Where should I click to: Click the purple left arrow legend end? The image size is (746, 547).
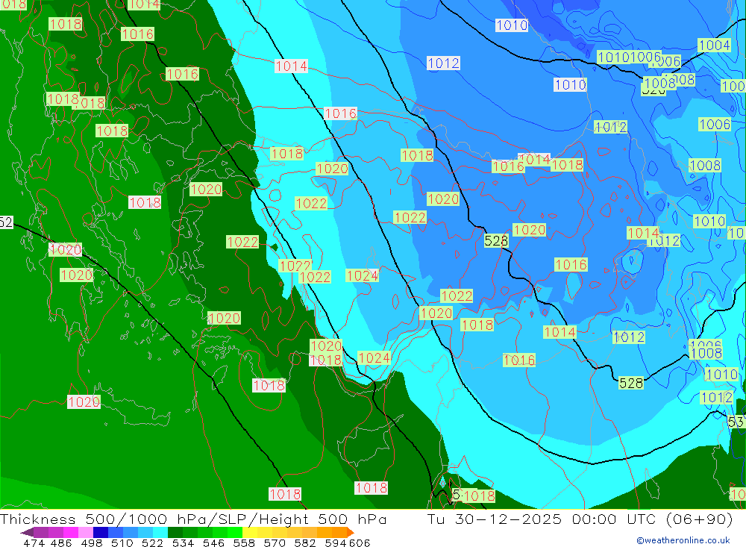pos(27,532)
